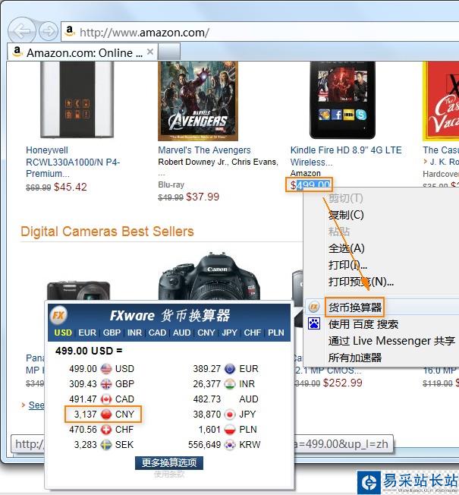Click the Honeywell product image
Viewport: 459px width, 495px height.
pyautogui.click(x=77, y=99)
